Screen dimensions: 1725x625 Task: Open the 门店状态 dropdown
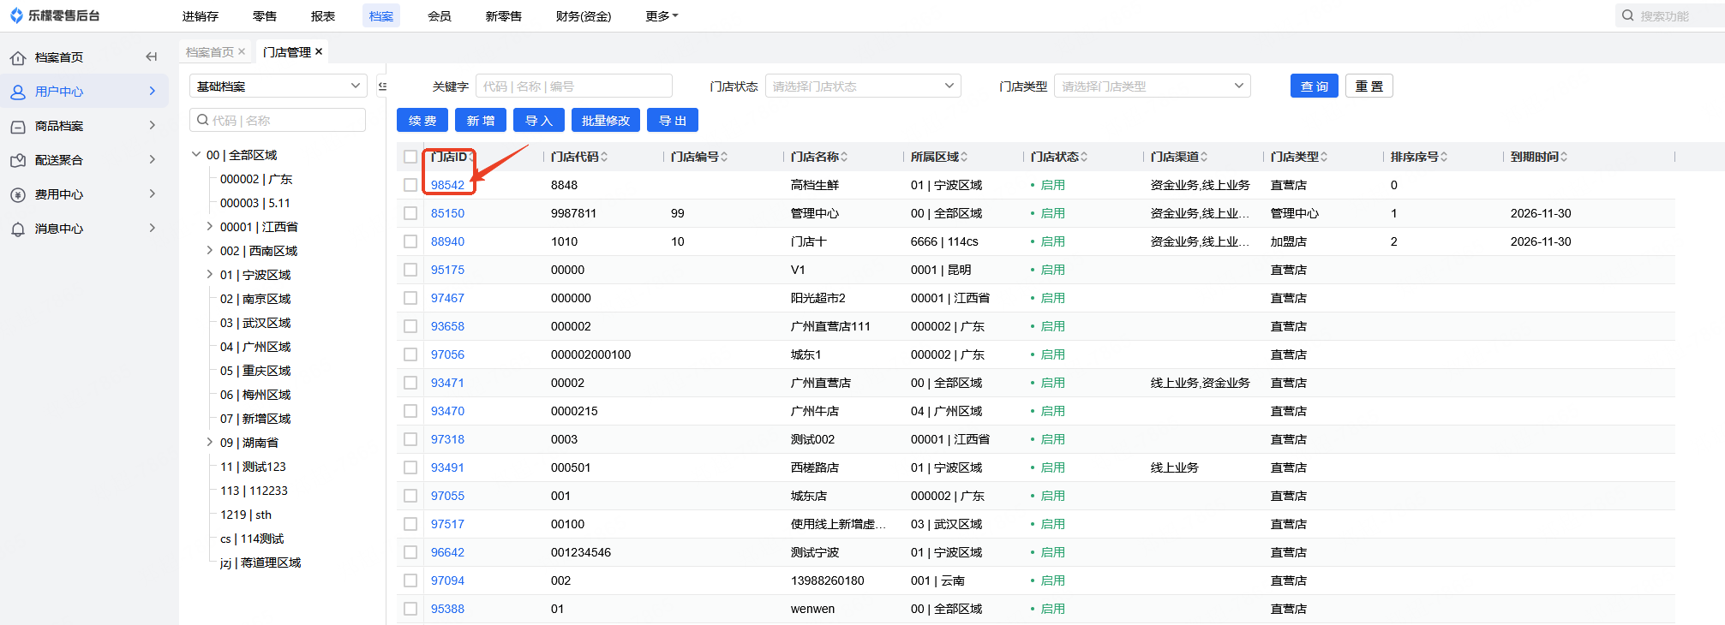(x=862, y=86)
